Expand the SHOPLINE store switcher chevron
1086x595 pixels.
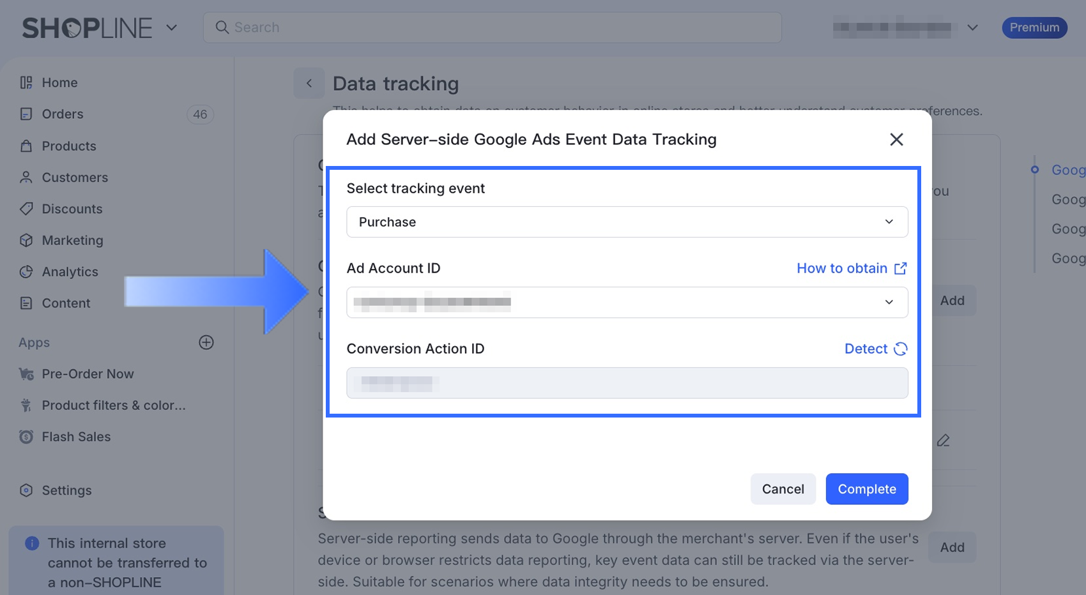pyautogui.click(x=171, y=27)
